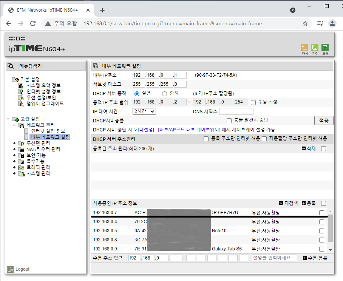Click the 고급 설정 folder icon

[x=15, y=119]
